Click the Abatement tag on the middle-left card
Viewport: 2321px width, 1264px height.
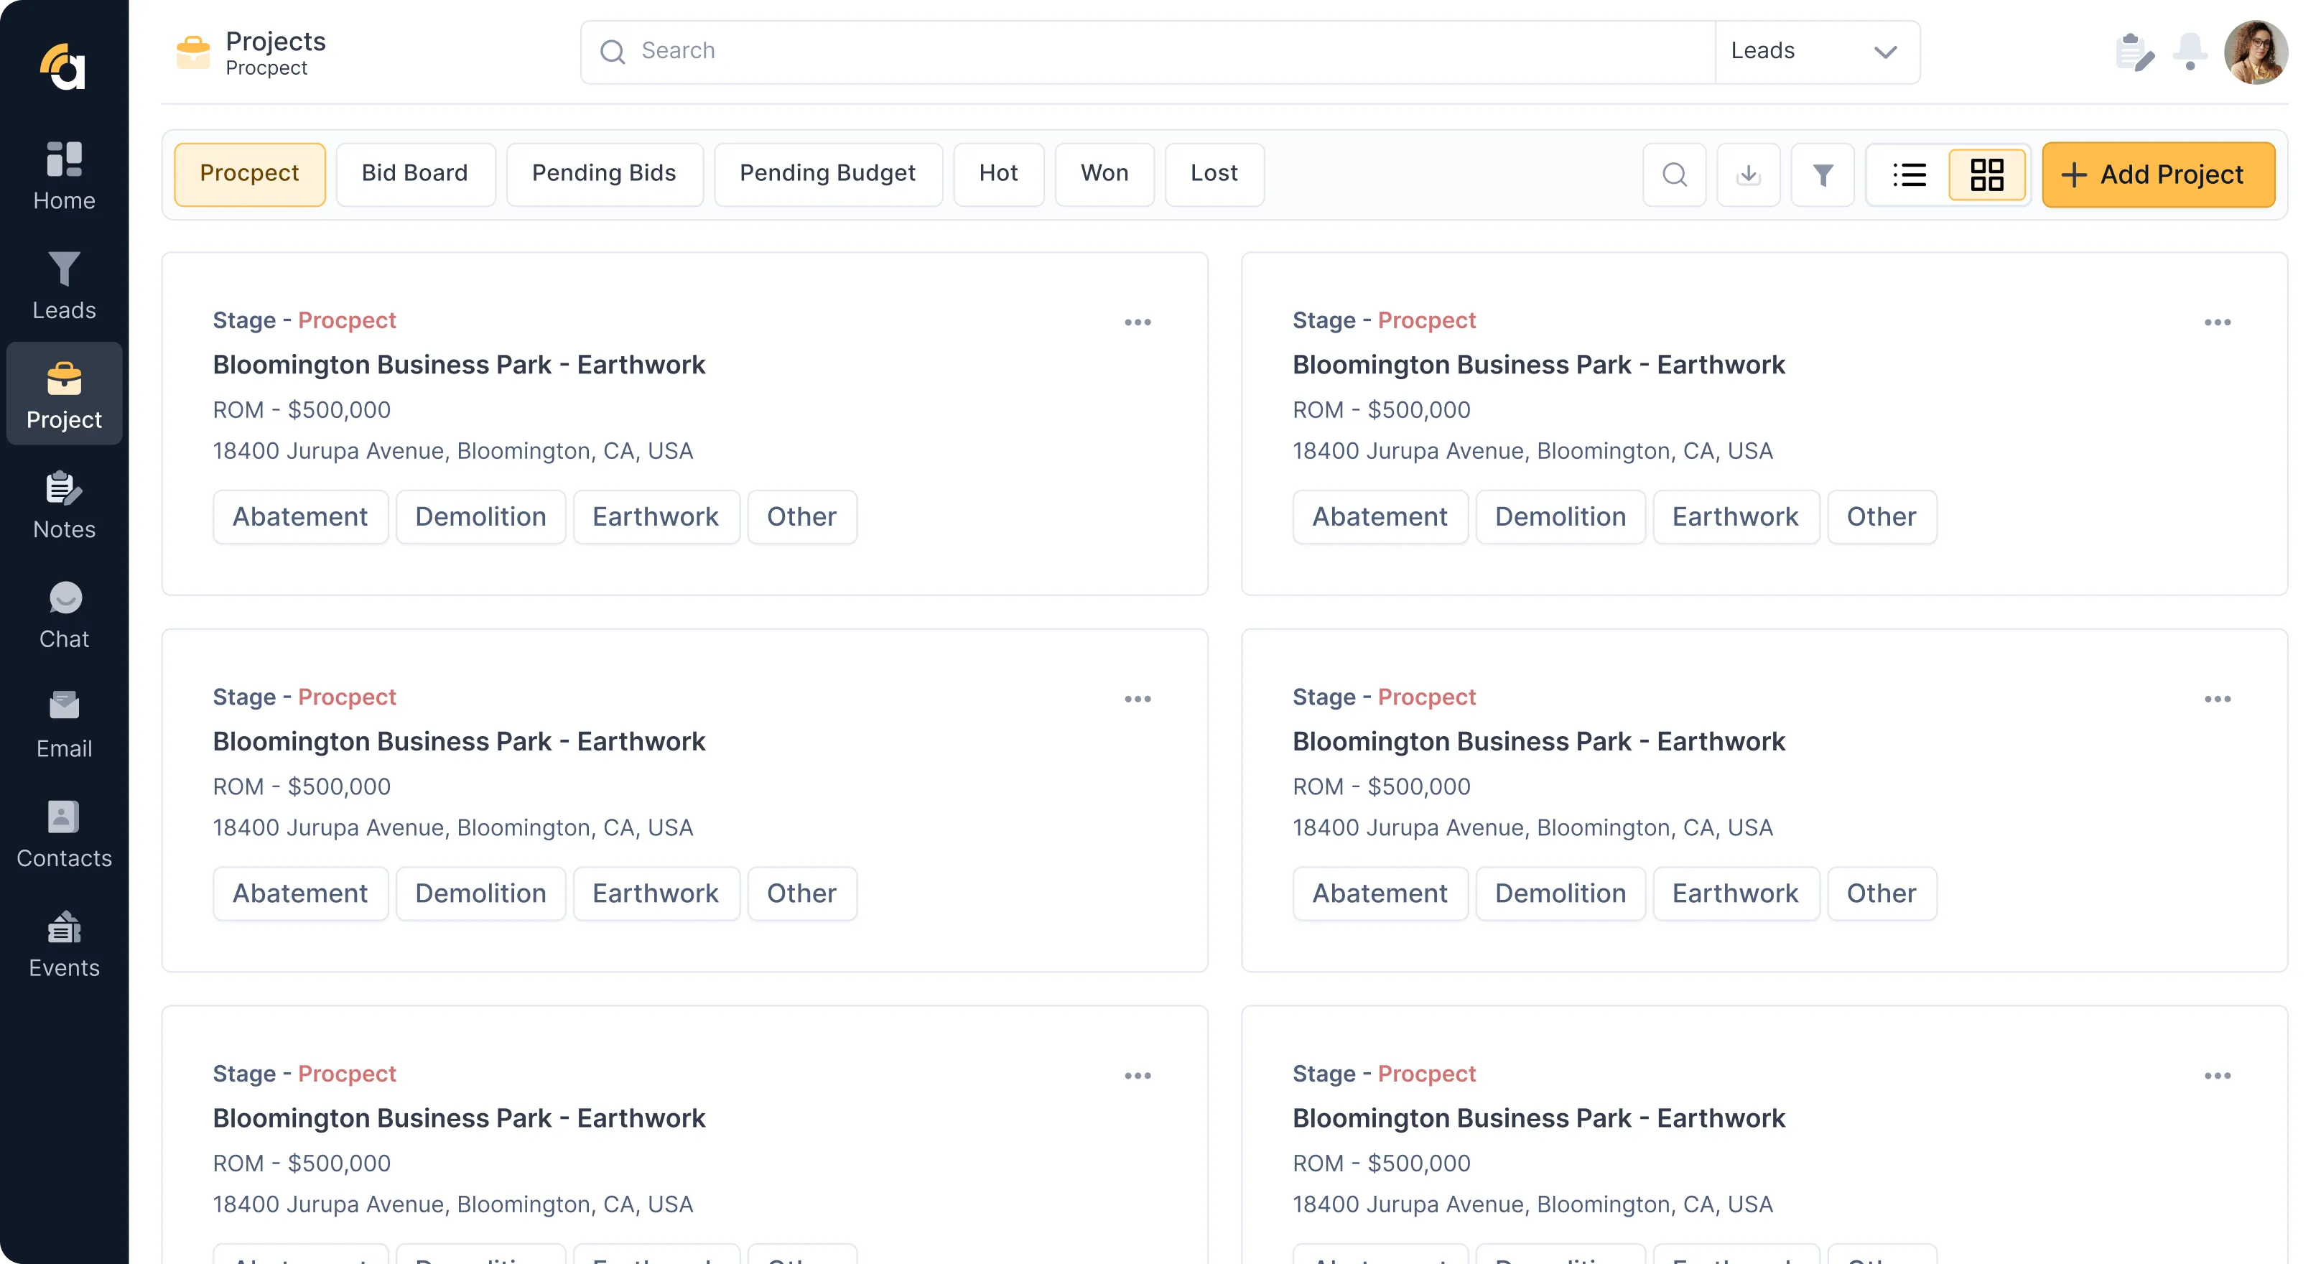[x=301, y=893]
